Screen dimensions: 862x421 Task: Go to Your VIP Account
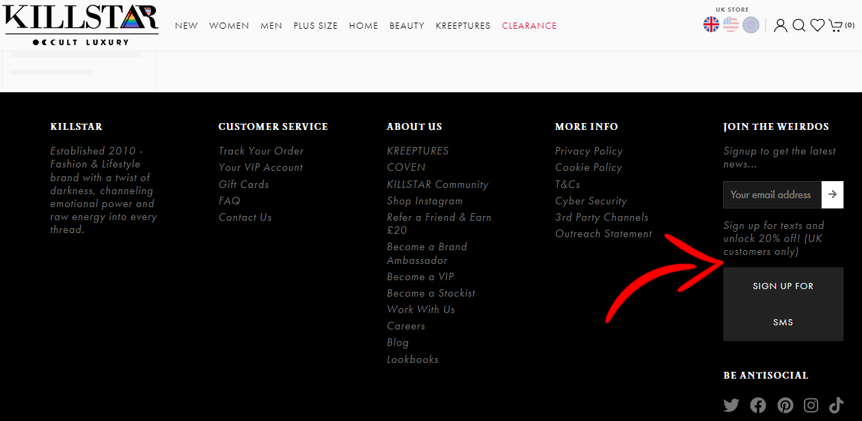(x=260, y=167)
